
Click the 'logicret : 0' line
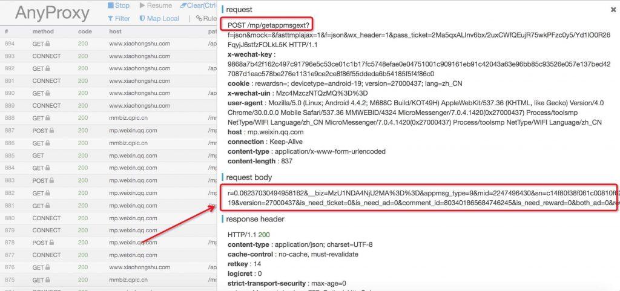pos(245,273)
